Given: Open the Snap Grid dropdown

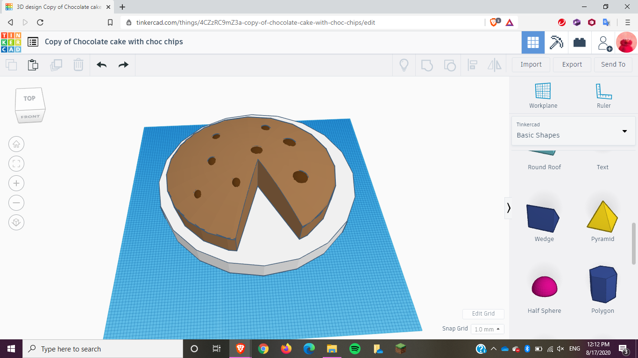Looking at the screenshot, I should pyautogui.click(x=487, y=329).
